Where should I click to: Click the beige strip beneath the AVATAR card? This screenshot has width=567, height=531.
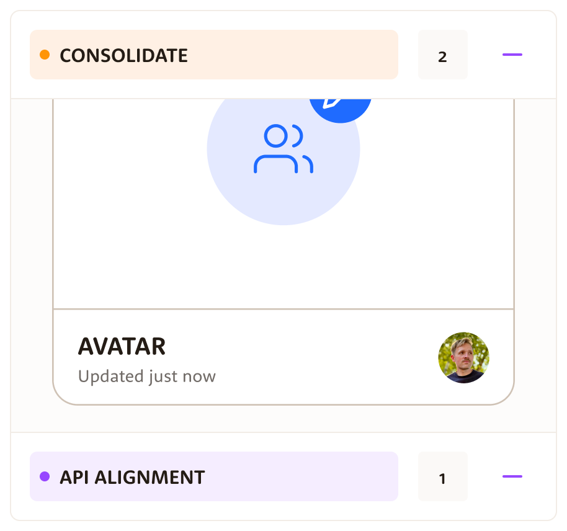point(283,419)
